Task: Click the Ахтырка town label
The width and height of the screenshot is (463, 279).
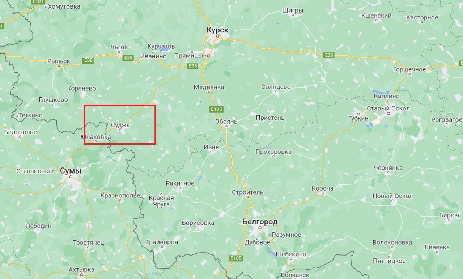Action: pos(81,269)
